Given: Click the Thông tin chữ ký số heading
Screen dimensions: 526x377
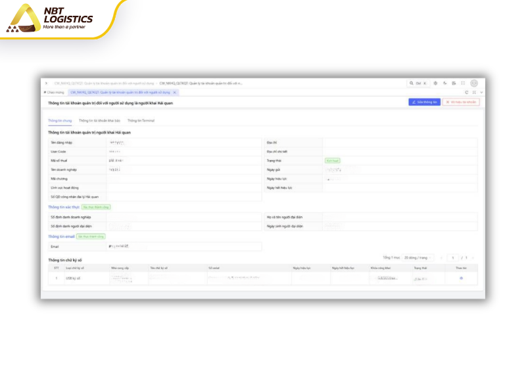Looking at the screenshot, I should 64,260.
